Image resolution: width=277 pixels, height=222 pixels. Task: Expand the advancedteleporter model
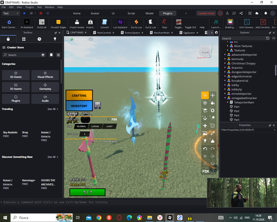[x=225, y=54]
